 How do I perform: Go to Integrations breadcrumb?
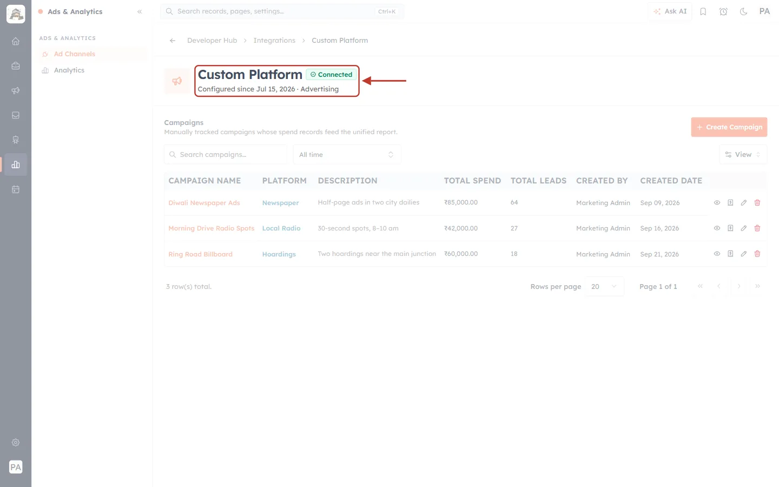click(274, 41)
